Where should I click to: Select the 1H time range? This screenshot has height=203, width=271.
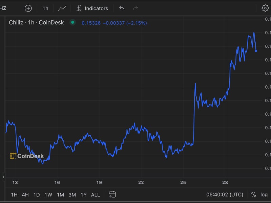14,195
